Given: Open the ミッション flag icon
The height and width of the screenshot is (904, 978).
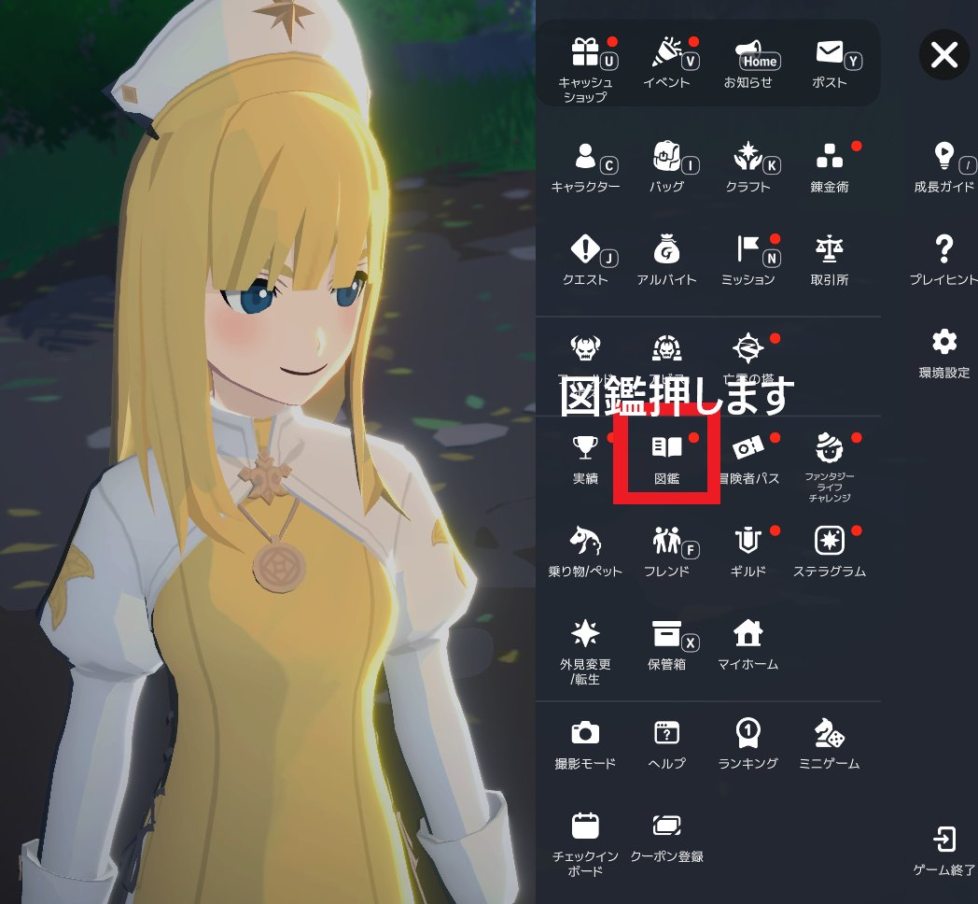Looking at the screenshot, I should [747, 249].
